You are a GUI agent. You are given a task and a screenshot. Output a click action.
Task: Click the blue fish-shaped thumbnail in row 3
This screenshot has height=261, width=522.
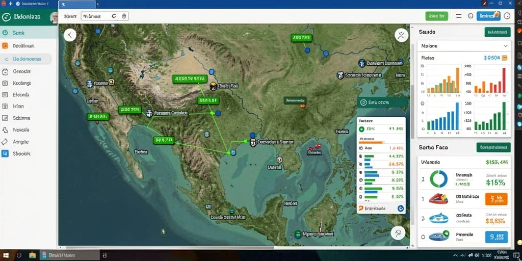click(438, 218)
